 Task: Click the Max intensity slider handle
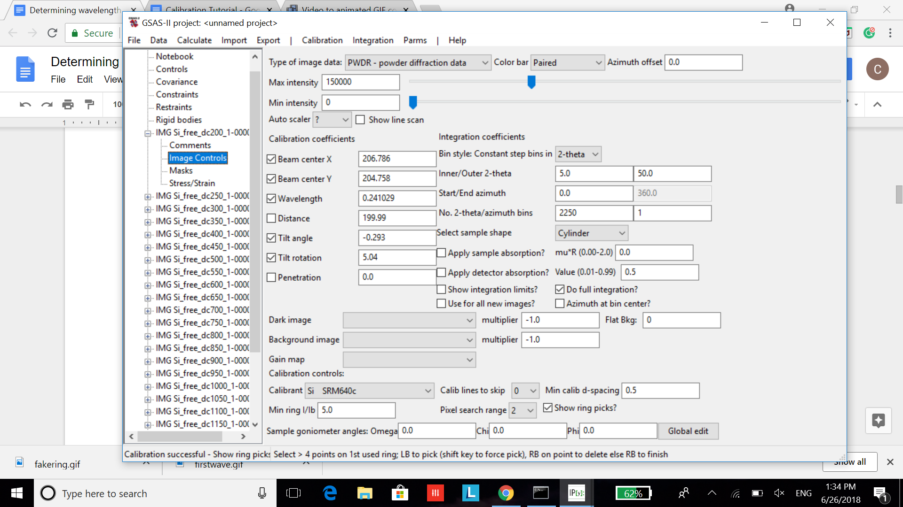[x=531, y=82]
